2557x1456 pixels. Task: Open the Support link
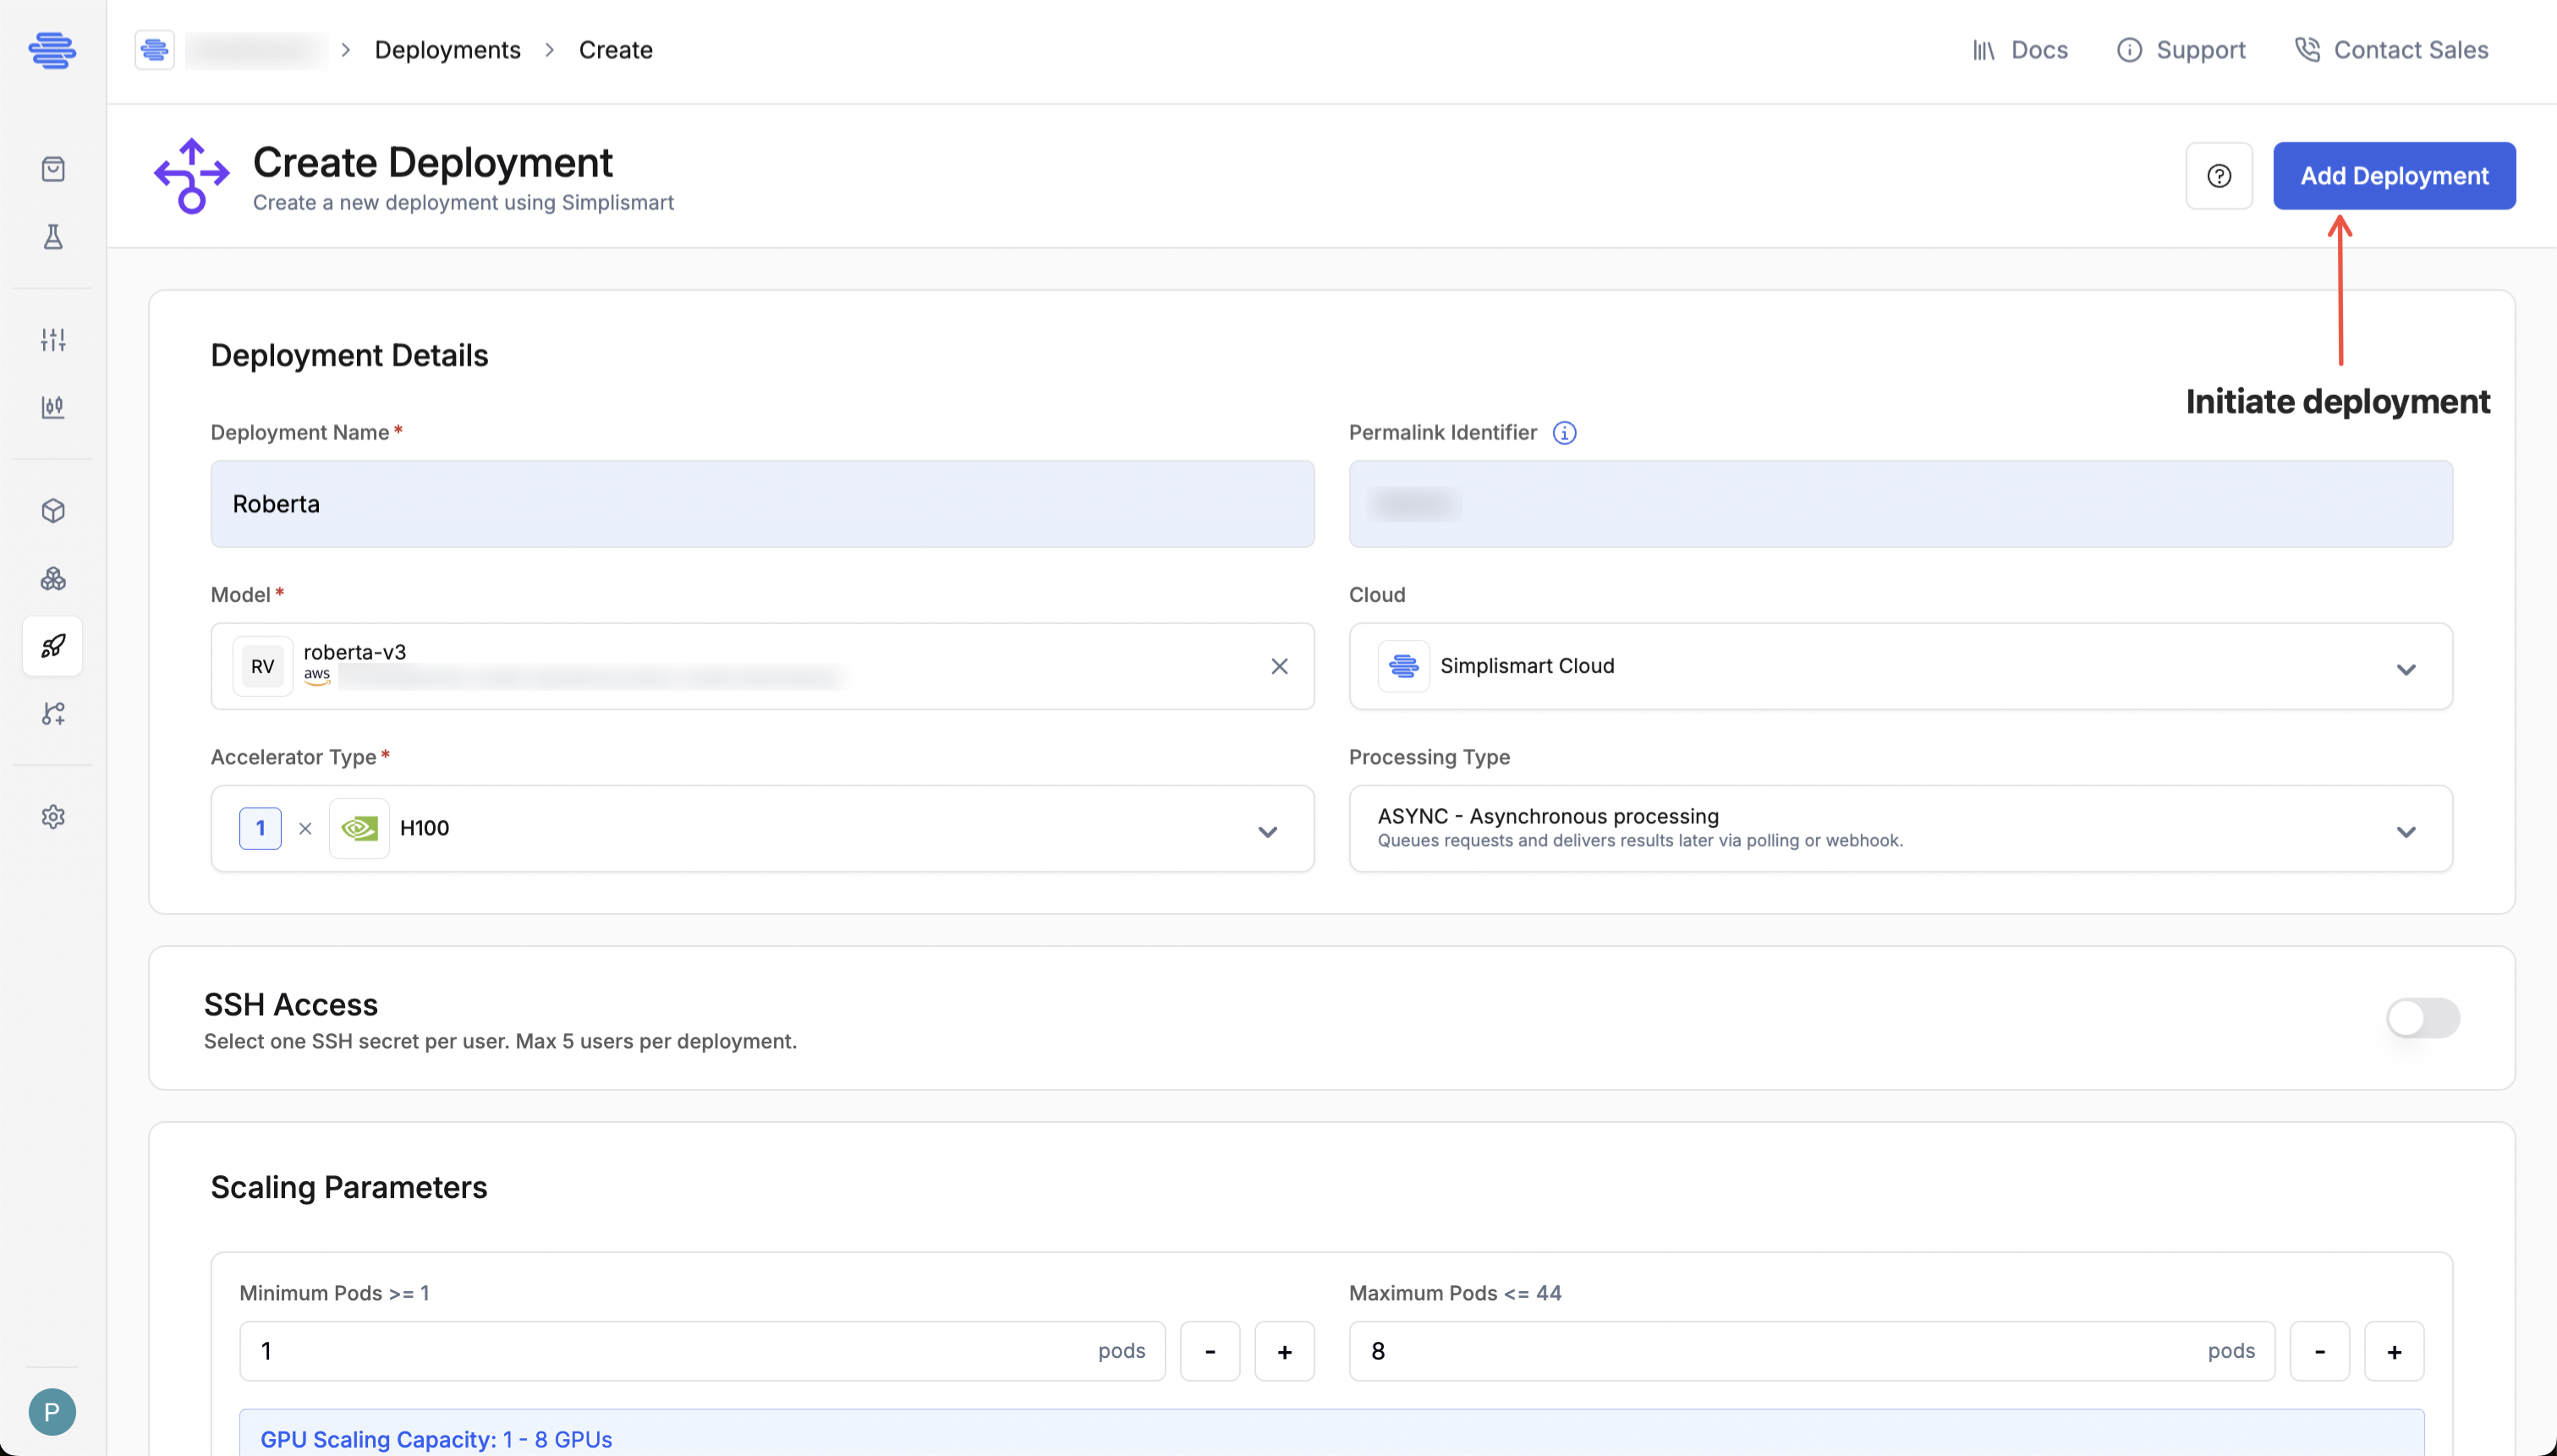click(x=2181, y=50)
